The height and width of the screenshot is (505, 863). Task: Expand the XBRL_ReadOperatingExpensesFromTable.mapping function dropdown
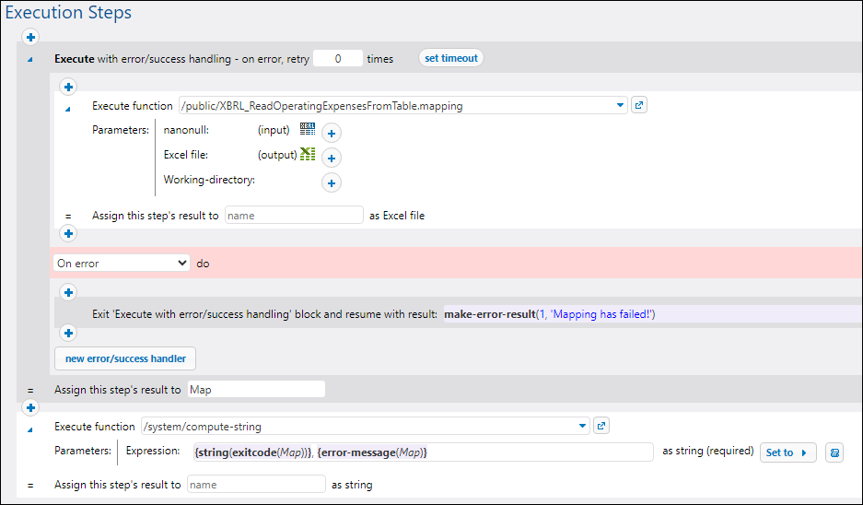pos(621,106)
